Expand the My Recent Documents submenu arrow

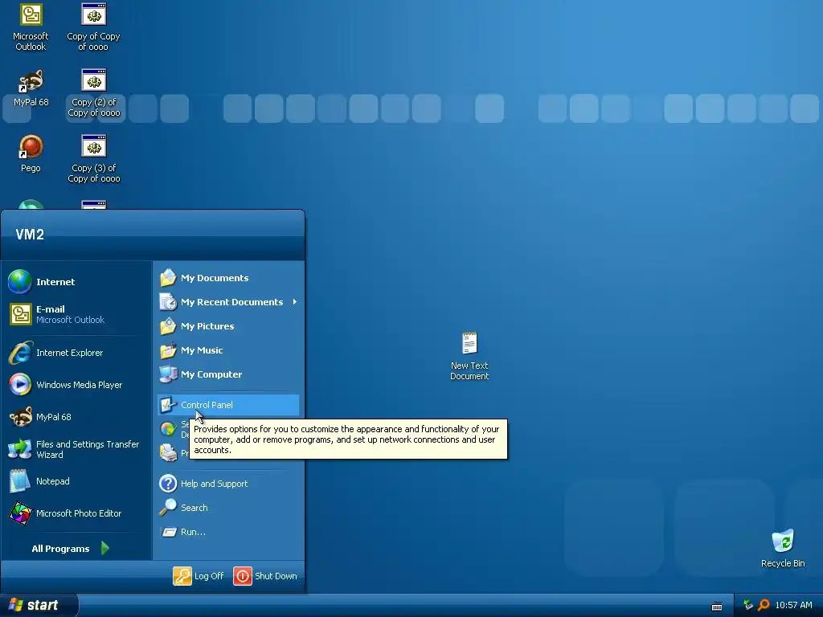(x=295, y=302)
